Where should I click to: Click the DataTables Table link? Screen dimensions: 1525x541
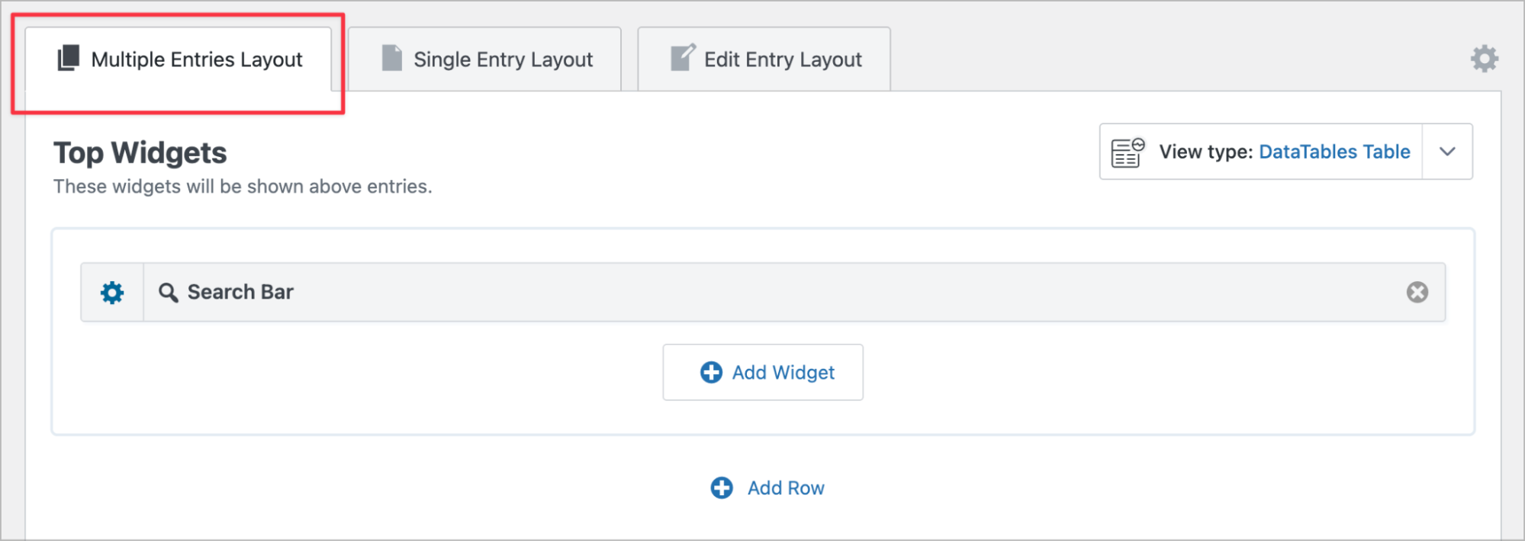pyautogui.click(x=1334, y=152)
